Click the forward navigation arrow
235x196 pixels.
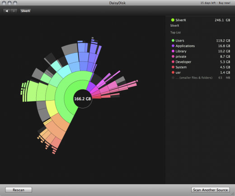tap(14, 11)
